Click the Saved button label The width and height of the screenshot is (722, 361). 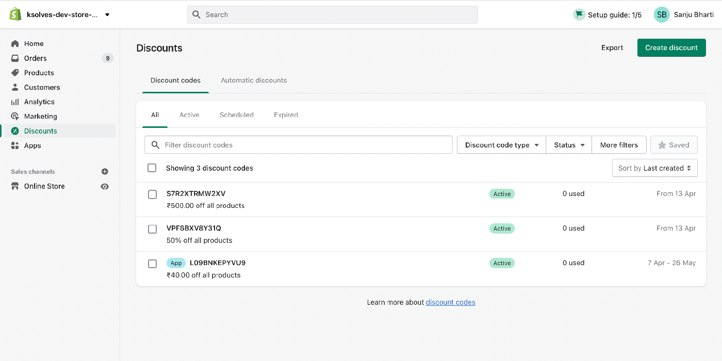pyautogui.click(x=679, y=145)
